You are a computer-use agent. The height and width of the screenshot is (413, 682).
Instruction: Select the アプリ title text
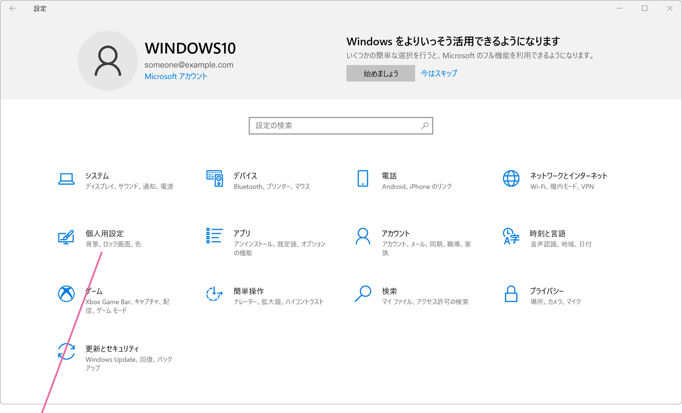point(242,234)
